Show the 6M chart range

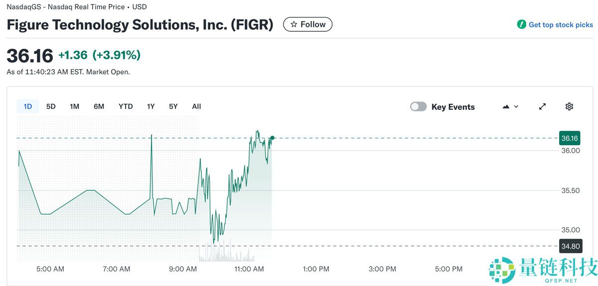pyautogui.click(x=99, y=106)
